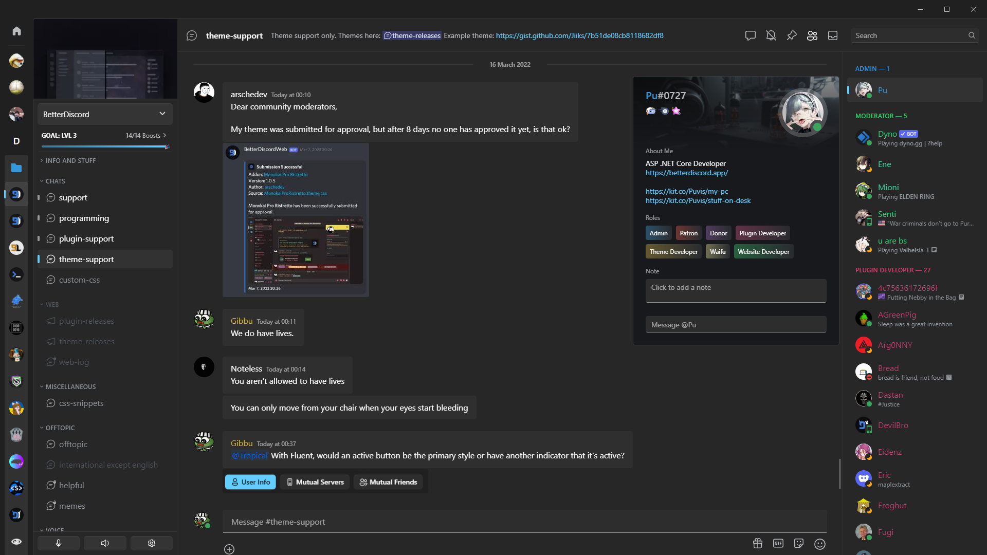Image resolution: width=987 pixels, height=555 pixels.
Task: Click the inbox/mention icon top right
Action: (833, 35)
